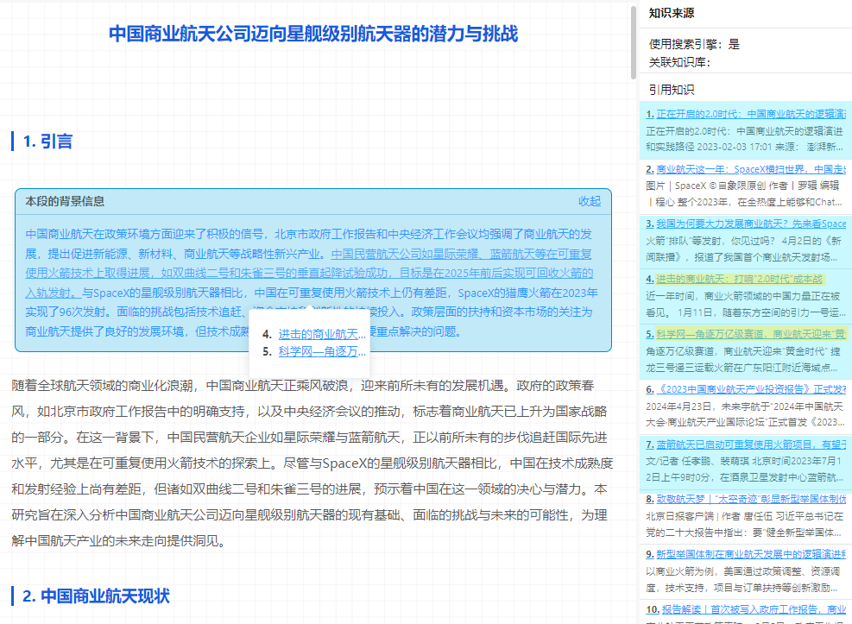Click the 引用知识 panel header
Screen dimensions: 852x624
point(672,89)
